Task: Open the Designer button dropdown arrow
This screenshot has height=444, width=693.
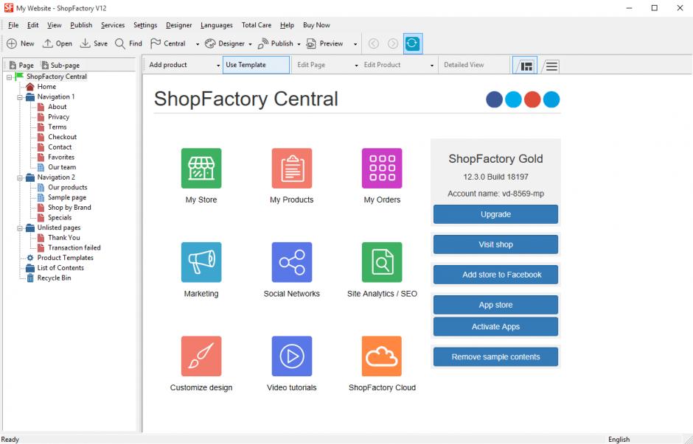Action: click(x=250, y=44)
